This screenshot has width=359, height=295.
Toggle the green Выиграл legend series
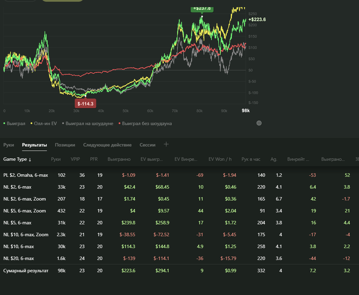click(x=14, y=123)
